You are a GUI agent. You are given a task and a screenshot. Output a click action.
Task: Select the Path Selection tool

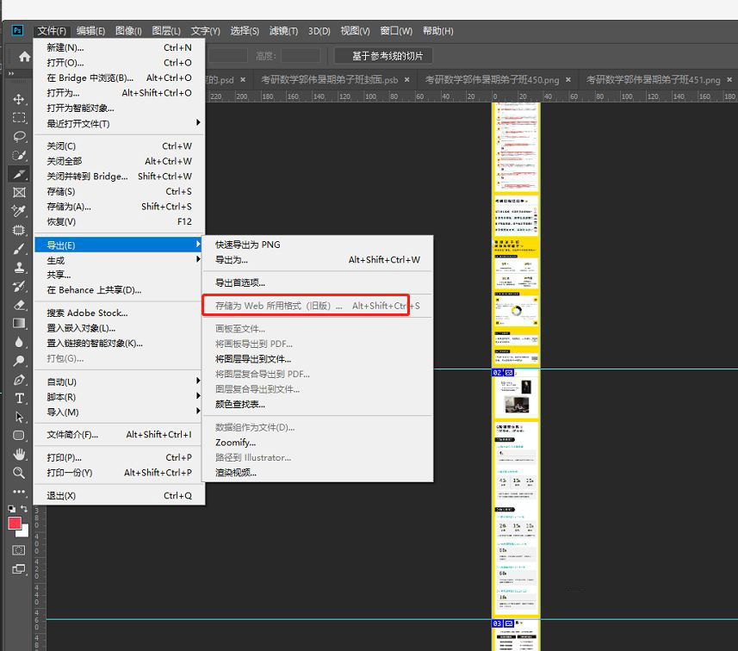[19, 417]
